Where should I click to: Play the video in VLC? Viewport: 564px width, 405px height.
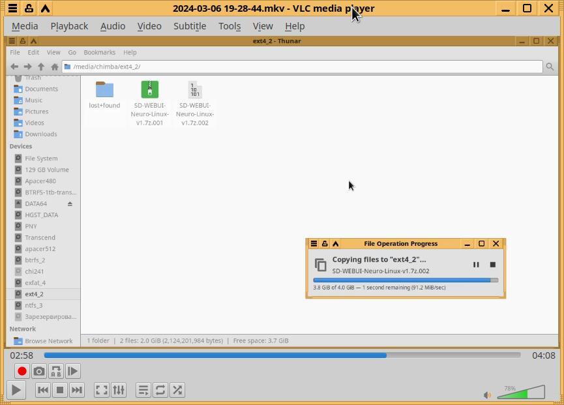pos(16,390)
